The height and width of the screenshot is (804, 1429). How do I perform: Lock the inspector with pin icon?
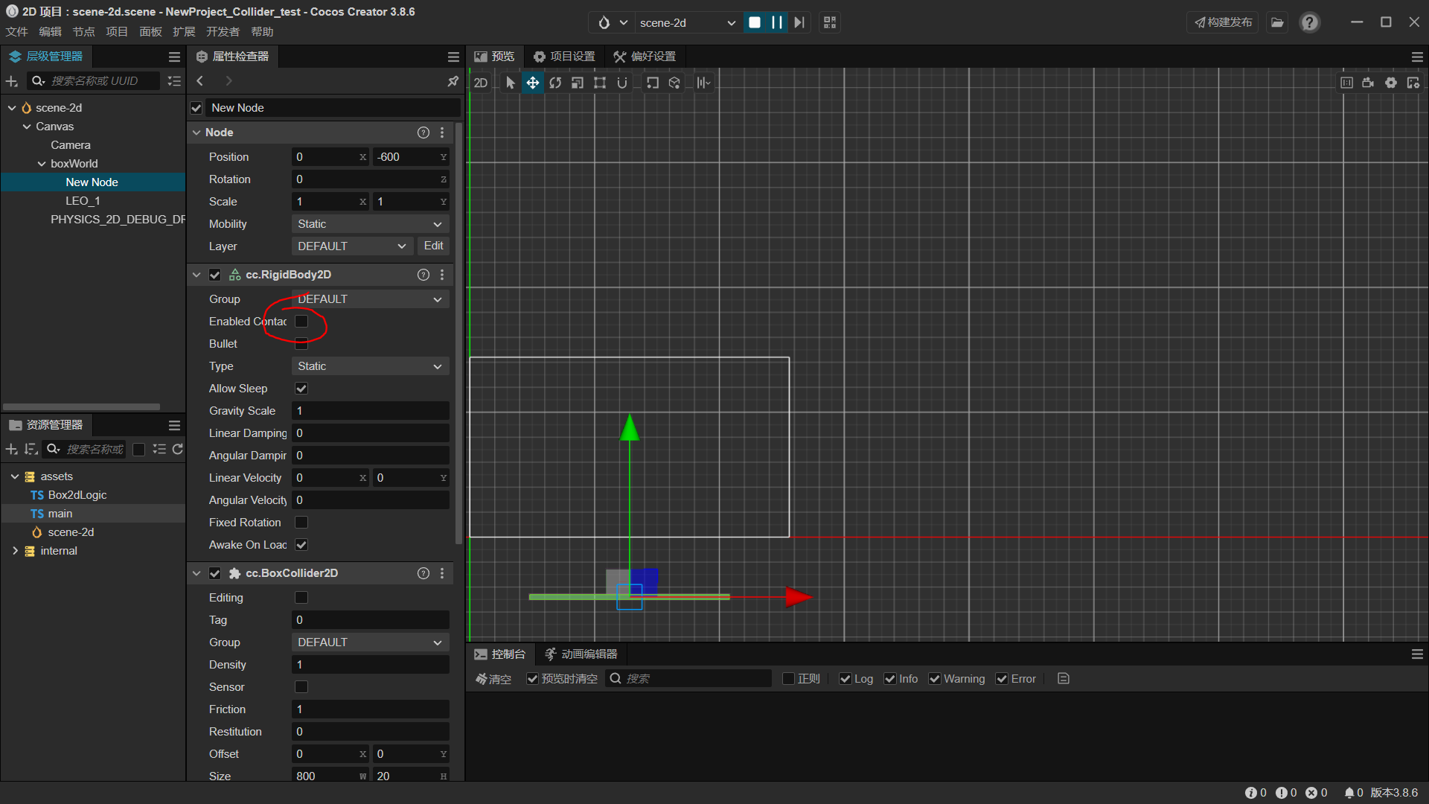click(x=453, y=81)
